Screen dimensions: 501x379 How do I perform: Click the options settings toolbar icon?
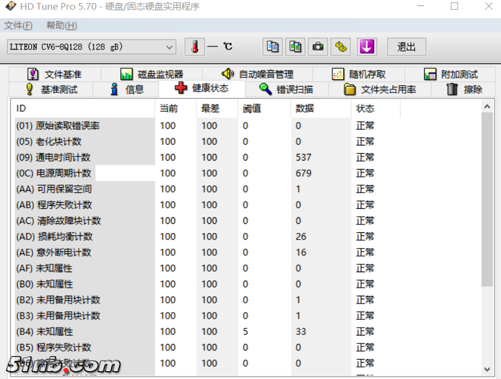(341, 46)
